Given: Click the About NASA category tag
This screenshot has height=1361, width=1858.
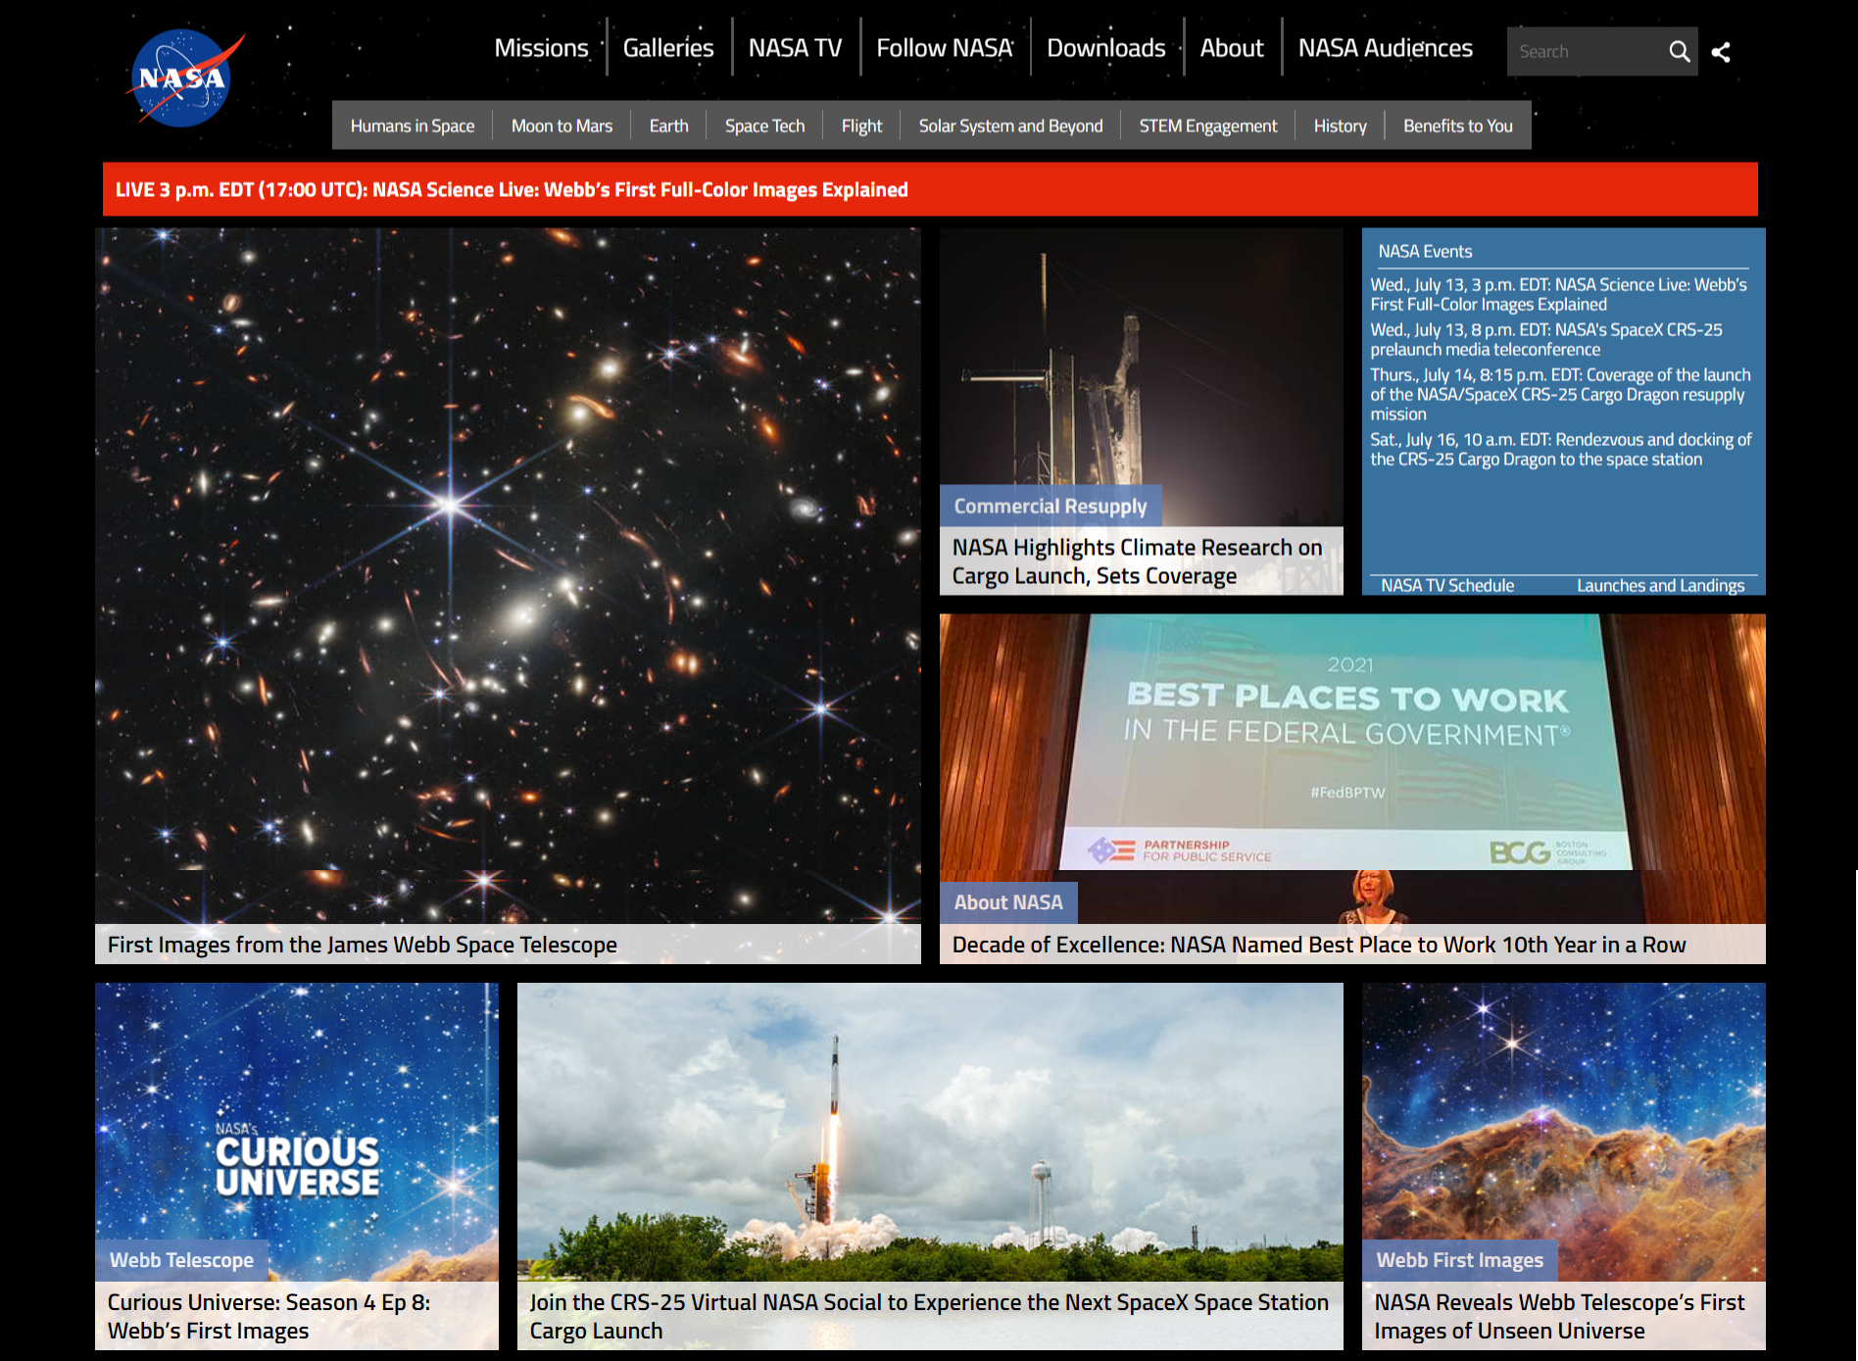Looking at the screenshot, I should click(x=1008, y=902).
